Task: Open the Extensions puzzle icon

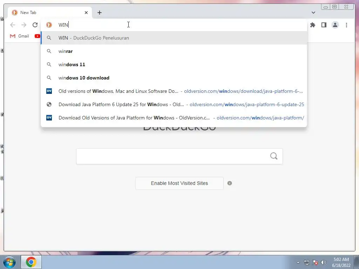Action: pyautogui.click(x=313, y=25)
